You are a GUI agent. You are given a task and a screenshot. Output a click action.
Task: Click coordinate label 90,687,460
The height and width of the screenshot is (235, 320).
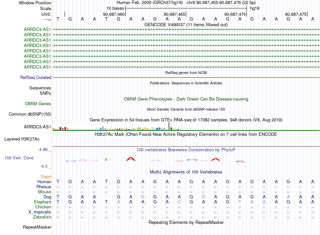(x=114, y=14)
